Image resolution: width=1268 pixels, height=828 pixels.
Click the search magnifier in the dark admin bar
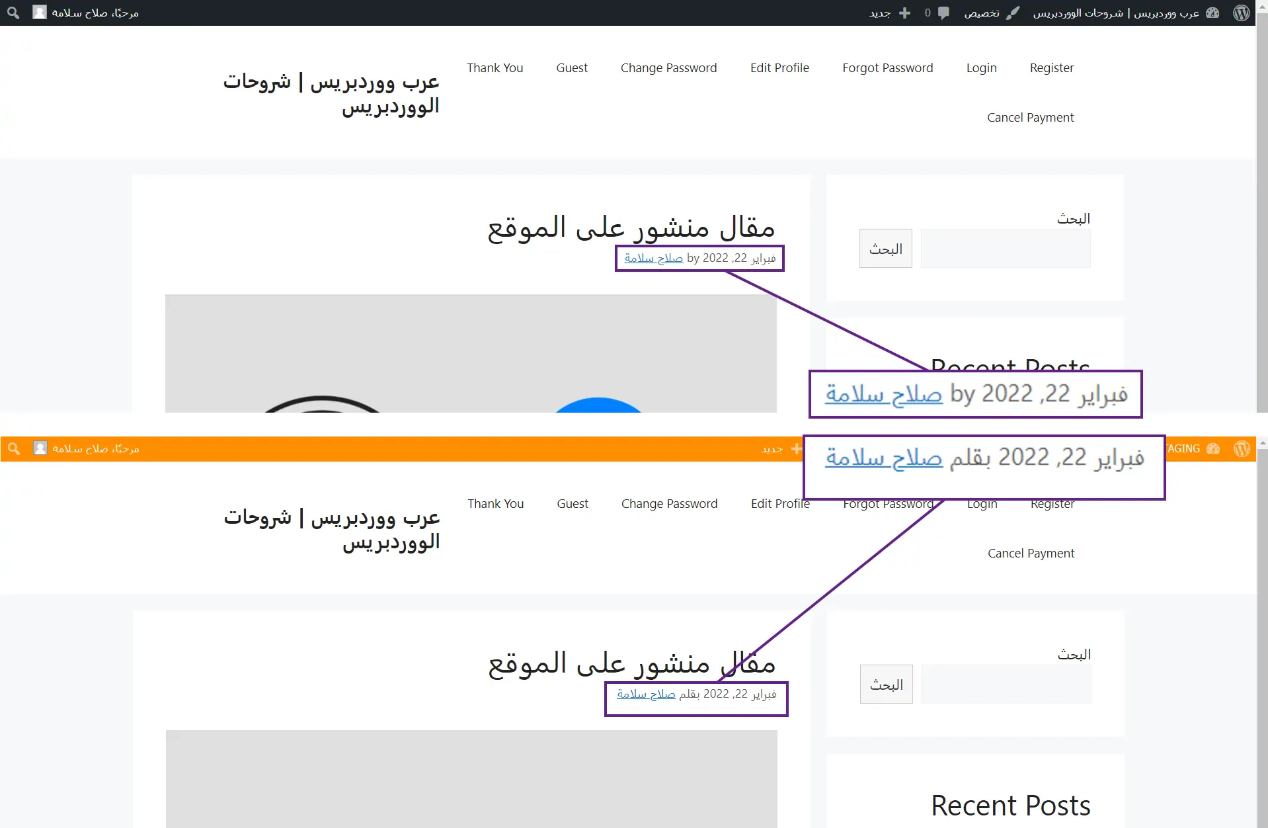tap(13, 13)
